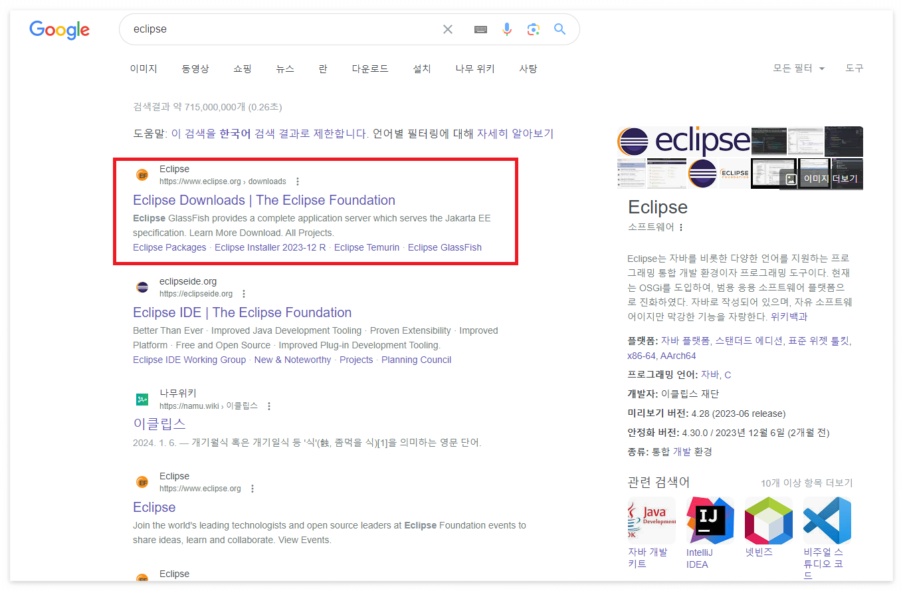Select the 다운로드 filter chip
903x591 pixels.
[370, 68]
